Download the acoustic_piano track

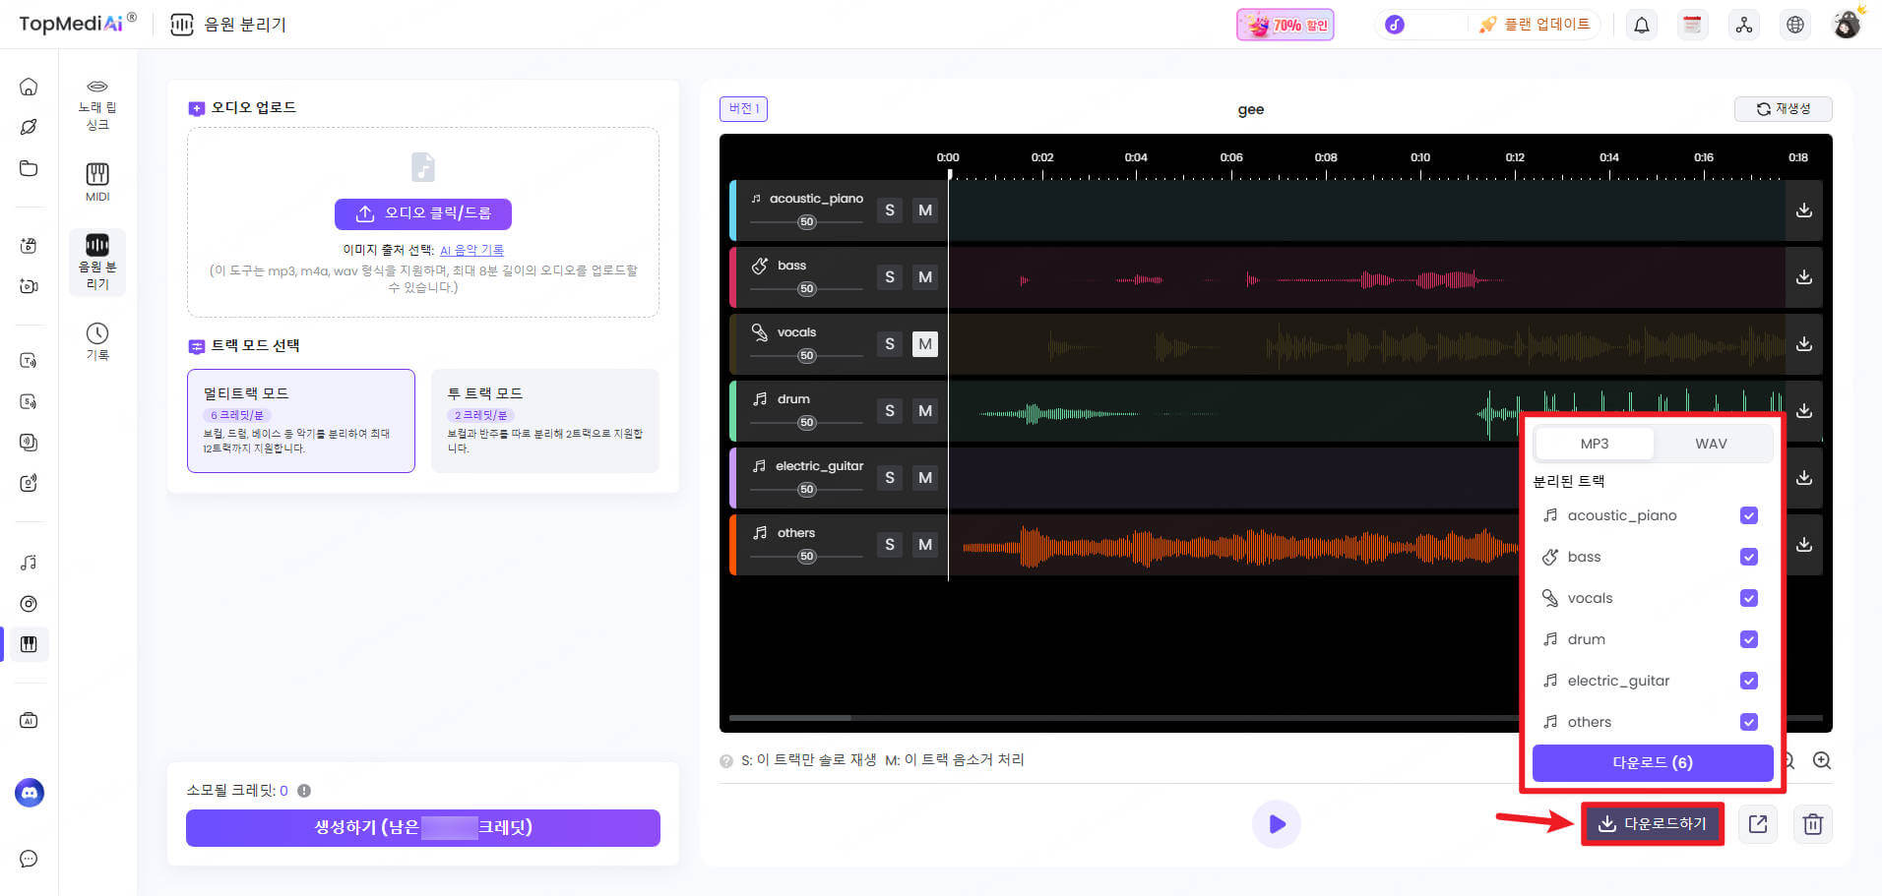click(x=1803, y=210)
